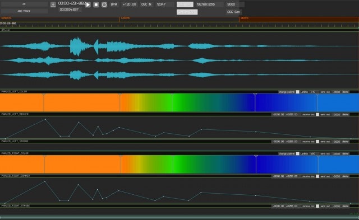Edit the OSC out port 9000
The height and width of the screenshot is (220, 359).
coord(234,4)
